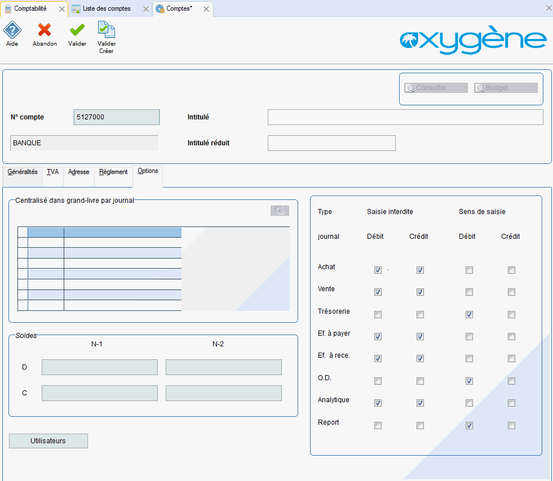553x481 pixels.
Task: Click the N-2 debit balance field
Action: 224,367
